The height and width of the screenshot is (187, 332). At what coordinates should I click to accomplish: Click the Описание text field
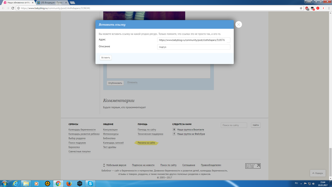193,47
